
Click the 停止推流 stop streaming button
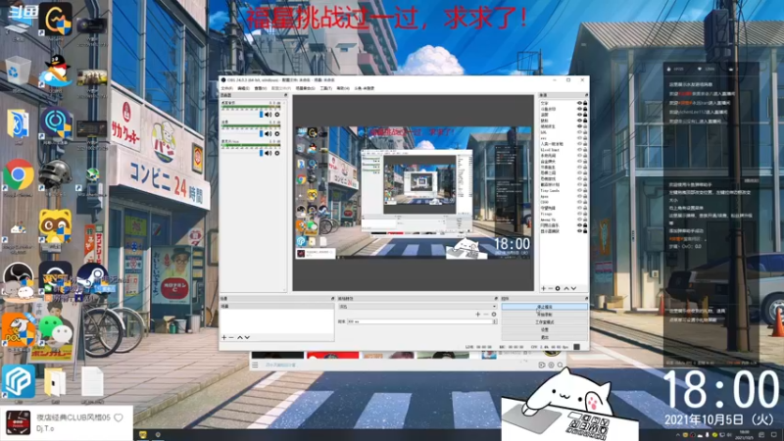pos(545,307)
